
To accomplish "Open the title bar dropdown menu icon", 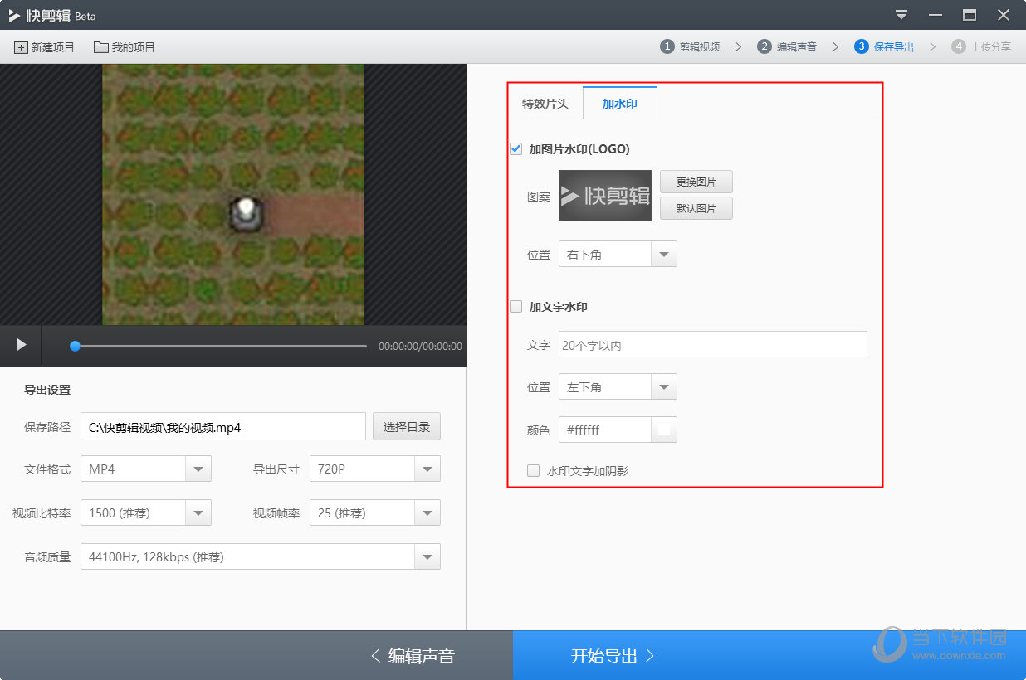I will coord(901,15).
